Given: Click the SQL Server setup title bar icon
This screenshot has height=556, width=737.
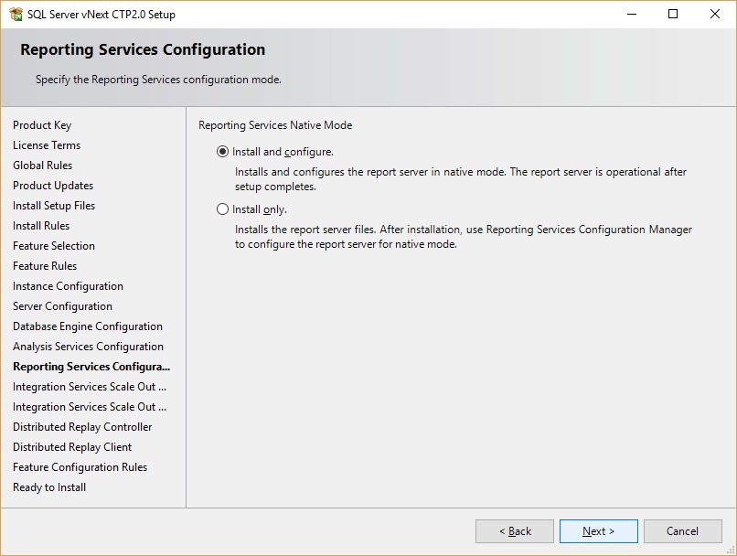Looking at the screenshot, I should click(16, 14).
